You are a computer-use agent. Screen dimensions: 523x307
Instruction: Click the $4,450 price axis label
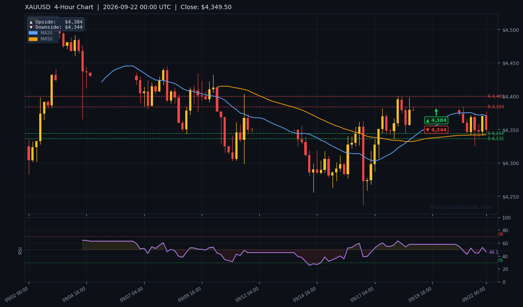511,63
